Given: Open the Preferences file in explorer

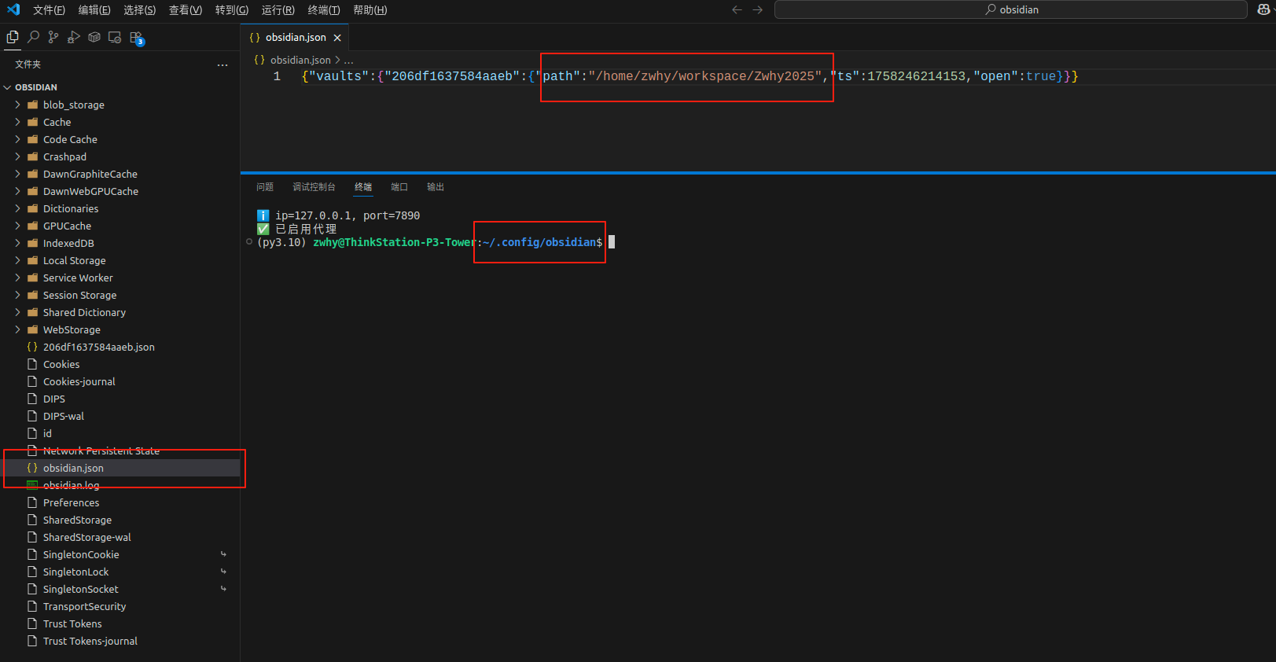Looking at the screenshot, I should pos(71,502).
